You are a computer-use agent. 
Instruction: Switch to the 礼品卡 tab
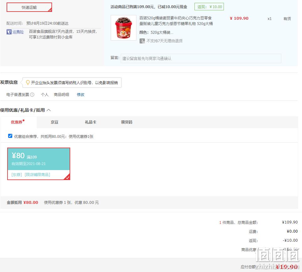coord(91,122)
